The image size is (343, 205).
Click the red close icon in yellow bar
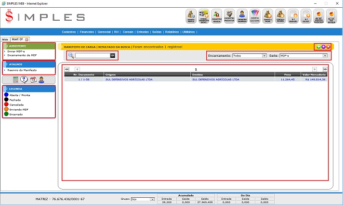click(328, 47)
